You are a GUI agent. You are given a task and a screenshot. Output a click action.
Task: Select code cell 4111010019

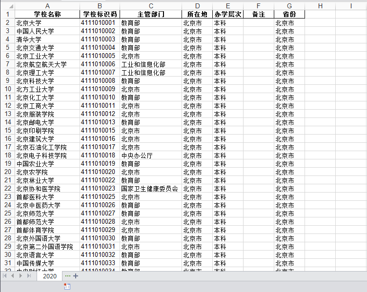click(x=100, y=164)
